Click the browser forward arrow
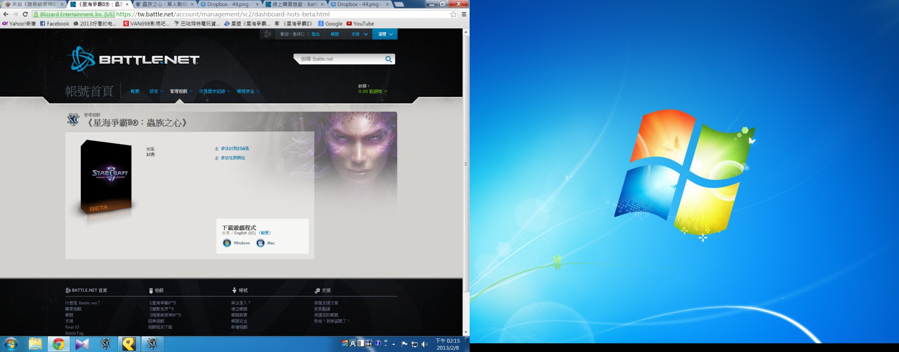 point(15,14)
